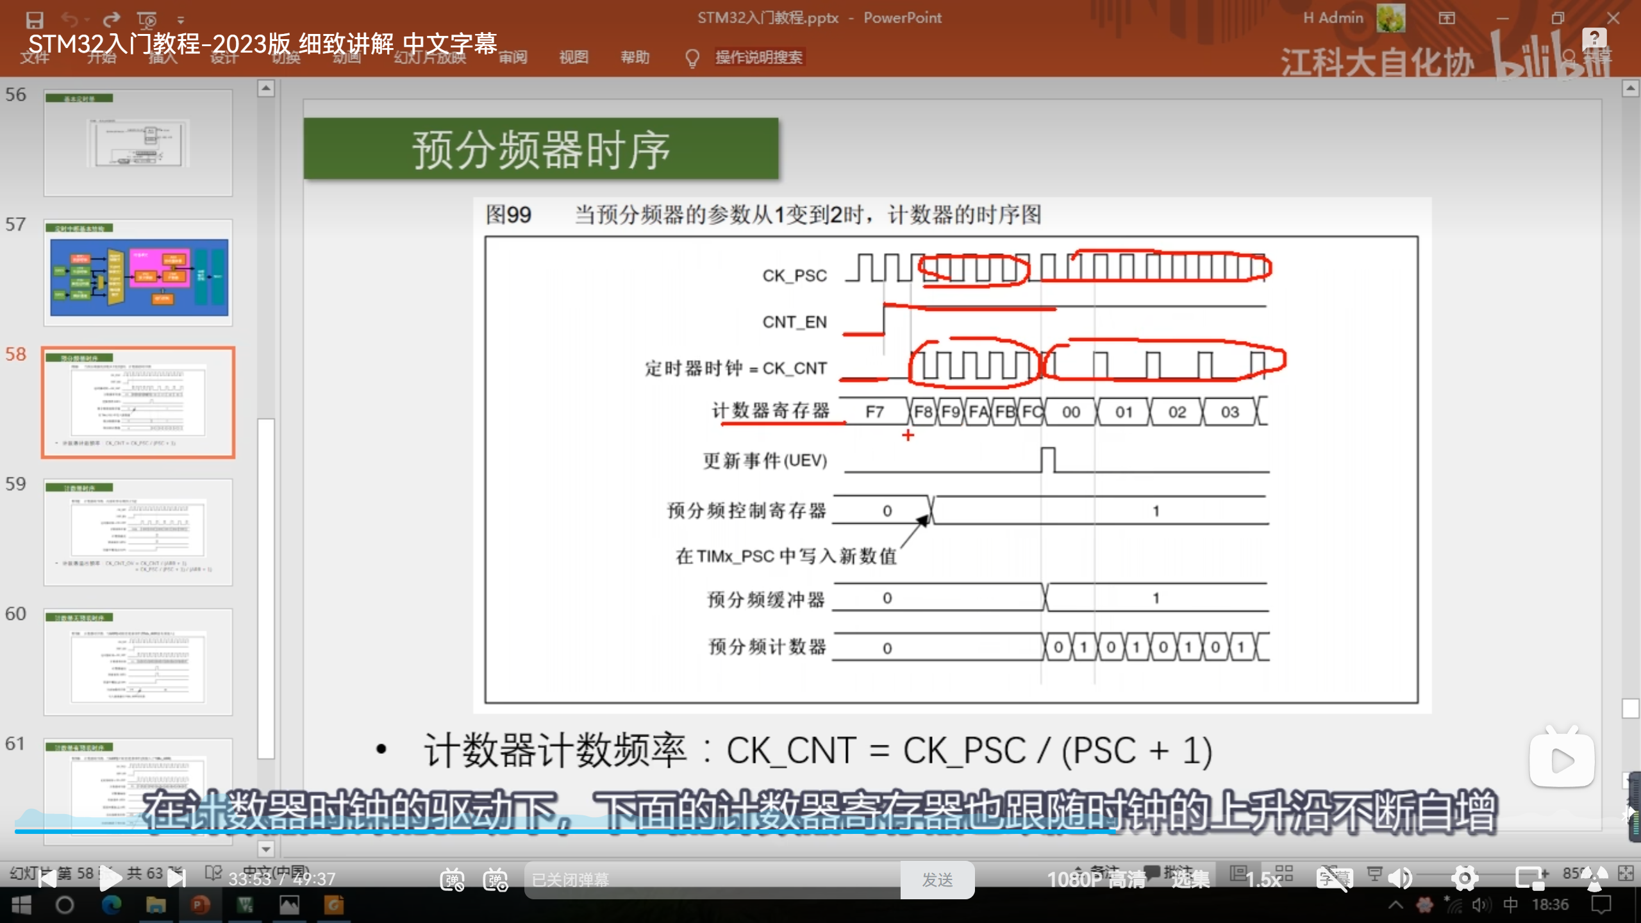The width and height of the screenshot is (1641, 923).
Task: Click the 视图 ribbon tab
Action: pyautogui.click(x=573, y=58)
